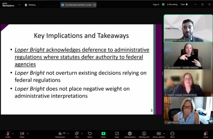Expand video options arrow next to Video
The height and width of the screenshot is (139, 213).
pyautogui.click(x=27, y=133)
